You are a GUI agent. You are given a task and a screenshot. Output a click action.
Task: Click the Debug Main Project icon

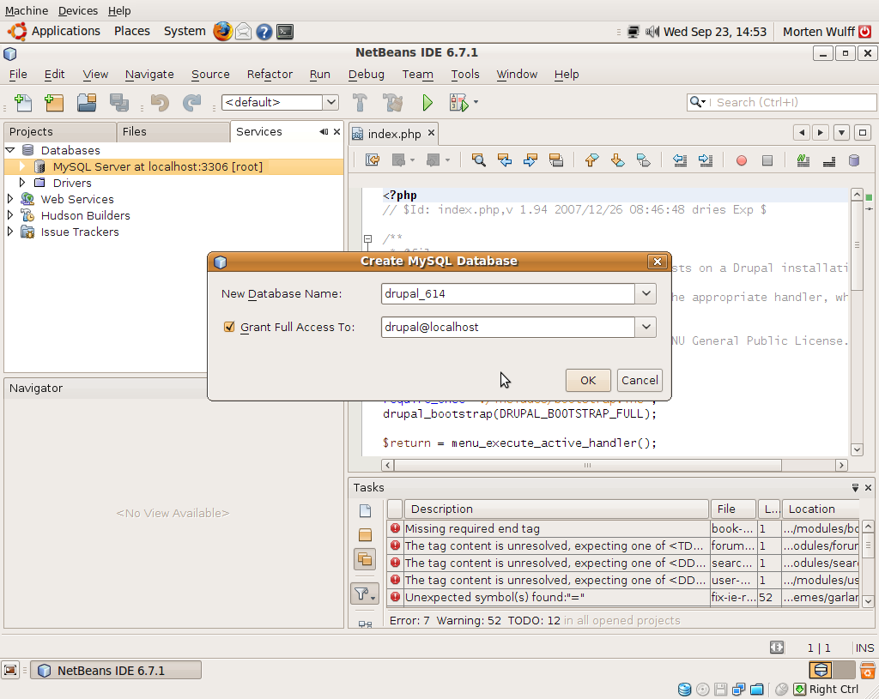[x=458, y=103]
